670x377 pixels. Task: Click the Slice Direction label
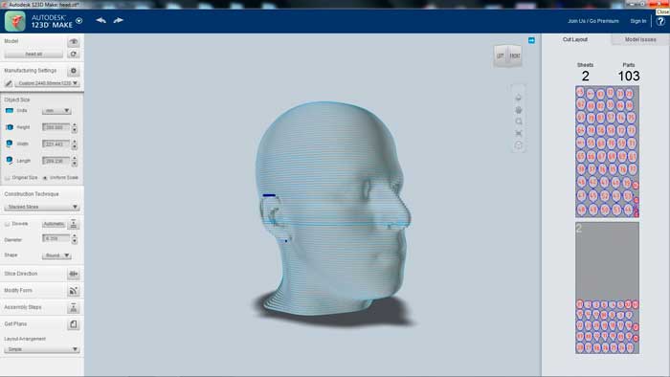(x=21, y=274)
